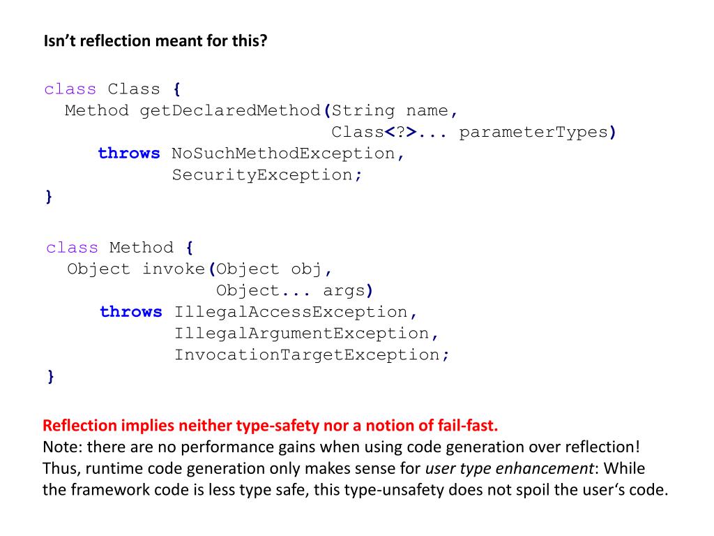Click the InvocationTargetException text
Viewport: 714px width, 536px height.
[x=307, y=355]
